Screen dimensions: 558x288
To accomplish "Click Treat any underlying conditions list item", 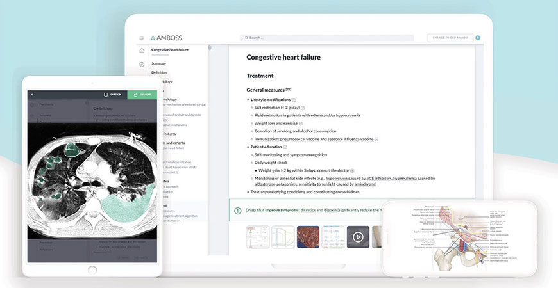I will 305,192.
